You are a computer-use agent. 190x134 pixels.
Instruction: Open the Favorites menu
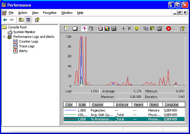pyautogui.click(x=50, y=13)
